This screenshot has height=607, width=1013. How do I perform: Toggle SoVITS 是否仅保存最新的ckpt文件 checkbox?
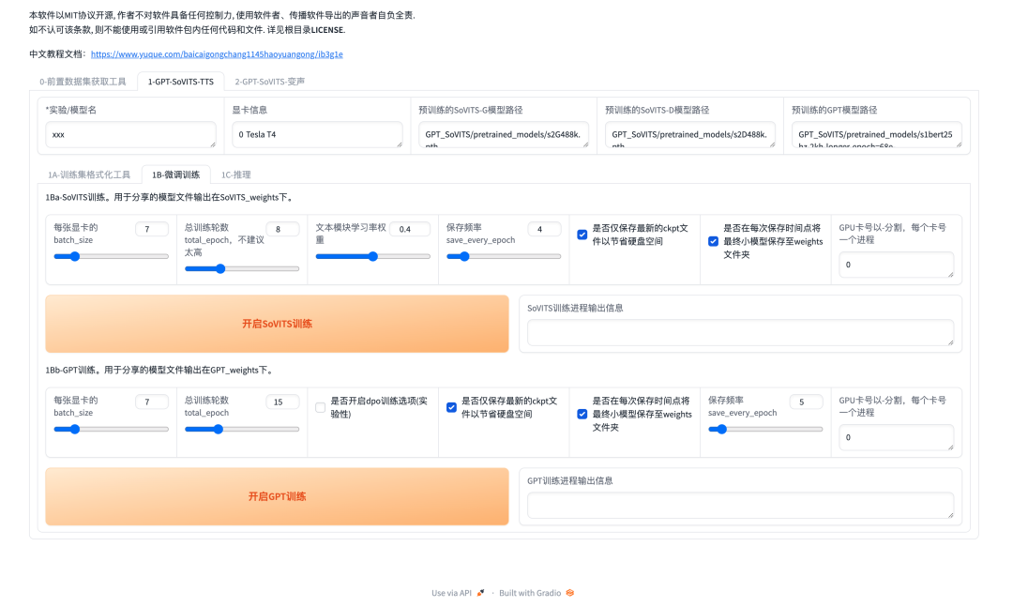click(x=582, y=235)
